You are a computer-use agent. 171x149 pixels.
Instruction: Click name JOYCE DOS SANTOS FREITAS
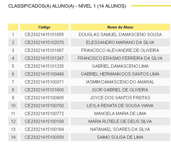coord(120,98)
